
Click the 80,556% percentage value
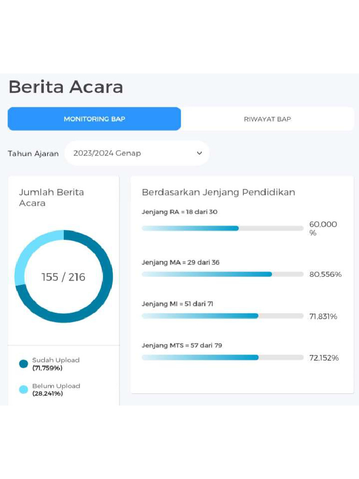point(325,274)
